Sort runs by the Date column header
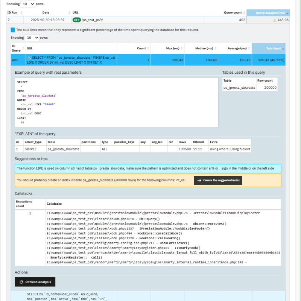The image size is (301, 301). 46,12
